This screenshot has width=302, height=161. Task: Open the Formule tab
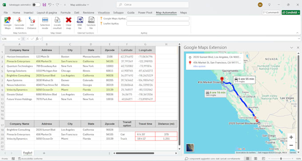coord(65,12)
